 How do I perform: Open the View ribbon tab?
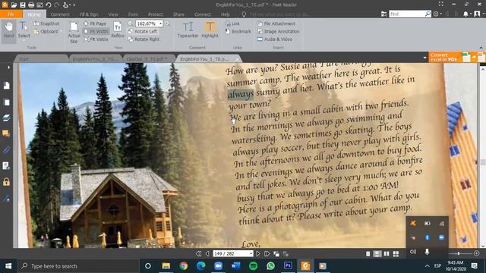pyautogui.click(x=113, y=14)
